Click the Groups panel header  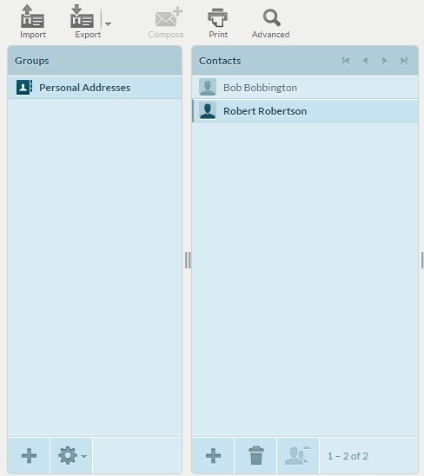pyautogui.click(x=95, y=61)
